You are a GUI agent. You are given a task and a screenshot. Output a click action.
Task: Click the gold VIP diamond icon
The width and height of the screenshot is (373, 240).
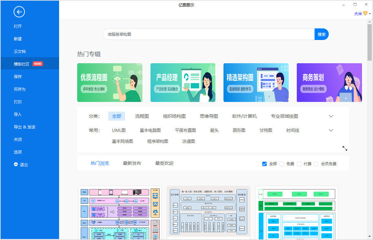click(365, 14)
